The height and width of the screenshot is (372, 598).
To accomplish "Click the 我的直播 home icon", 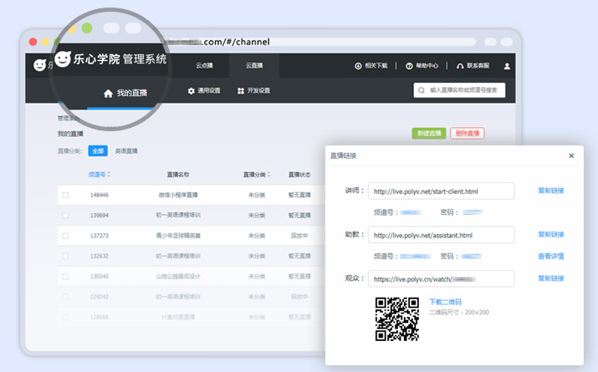I will [107, 94].
